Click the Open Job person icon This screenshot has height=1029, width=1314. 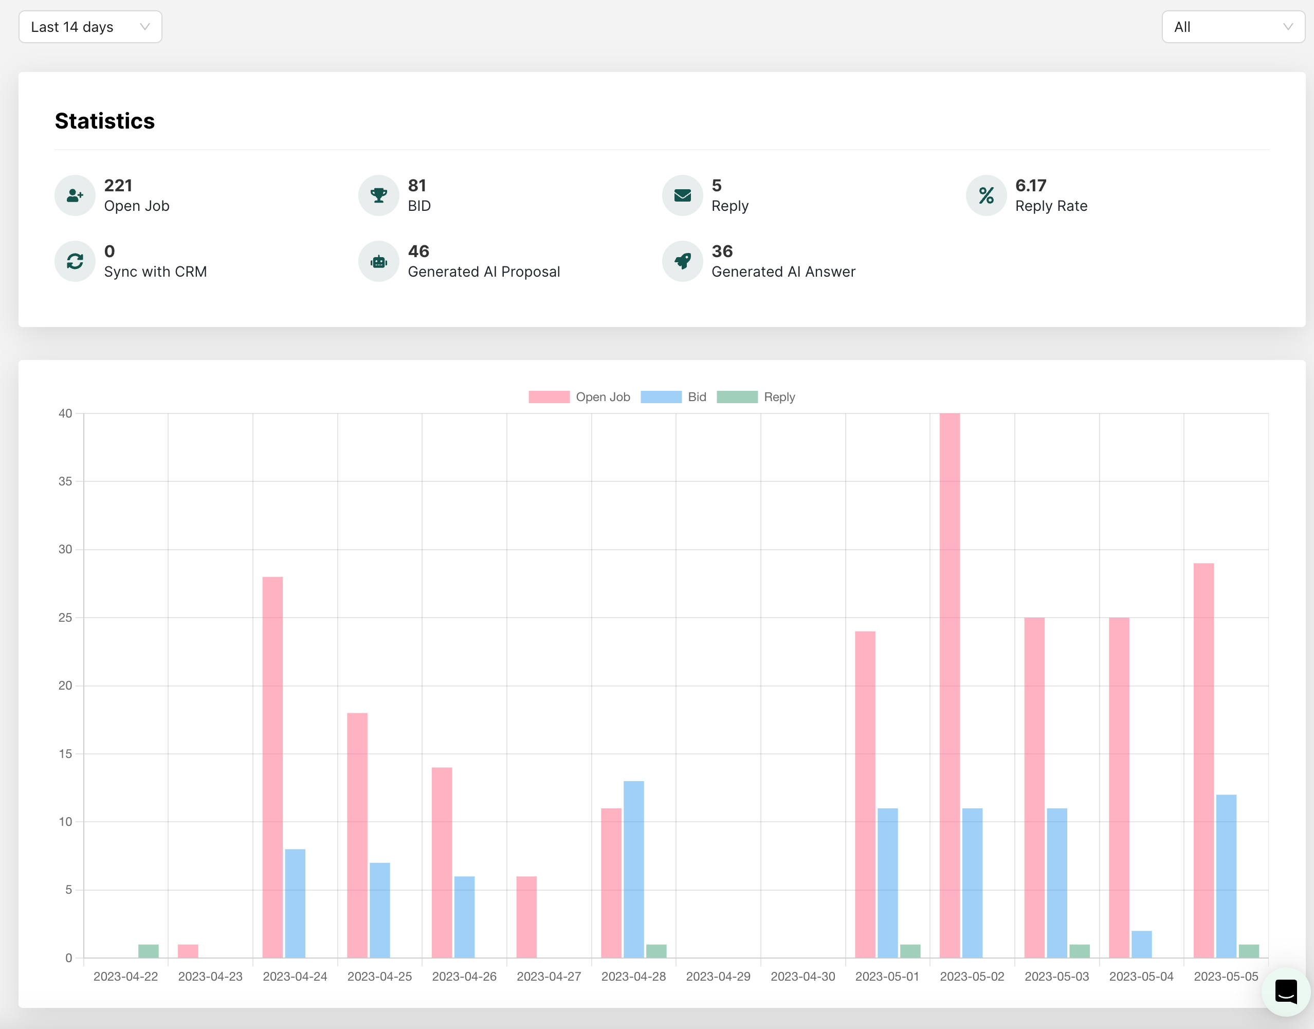75,195
